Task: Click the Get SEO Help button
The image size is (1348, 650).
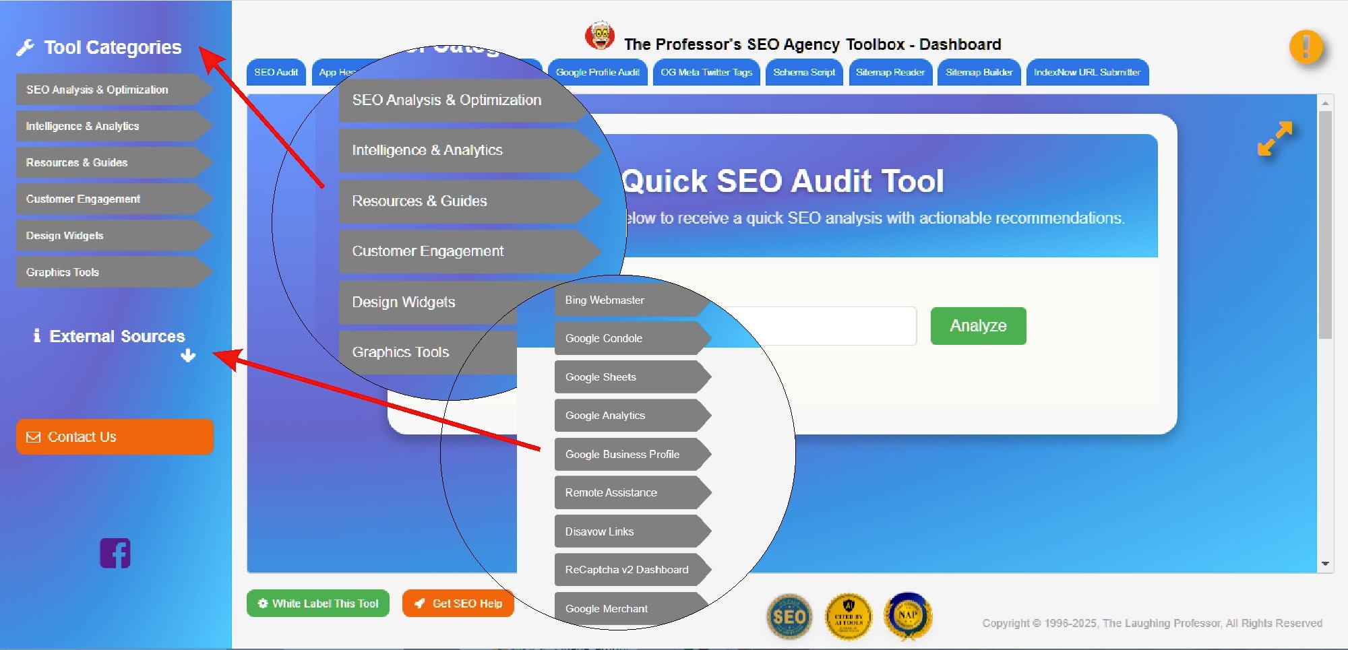Action: [x=458, y=604]
